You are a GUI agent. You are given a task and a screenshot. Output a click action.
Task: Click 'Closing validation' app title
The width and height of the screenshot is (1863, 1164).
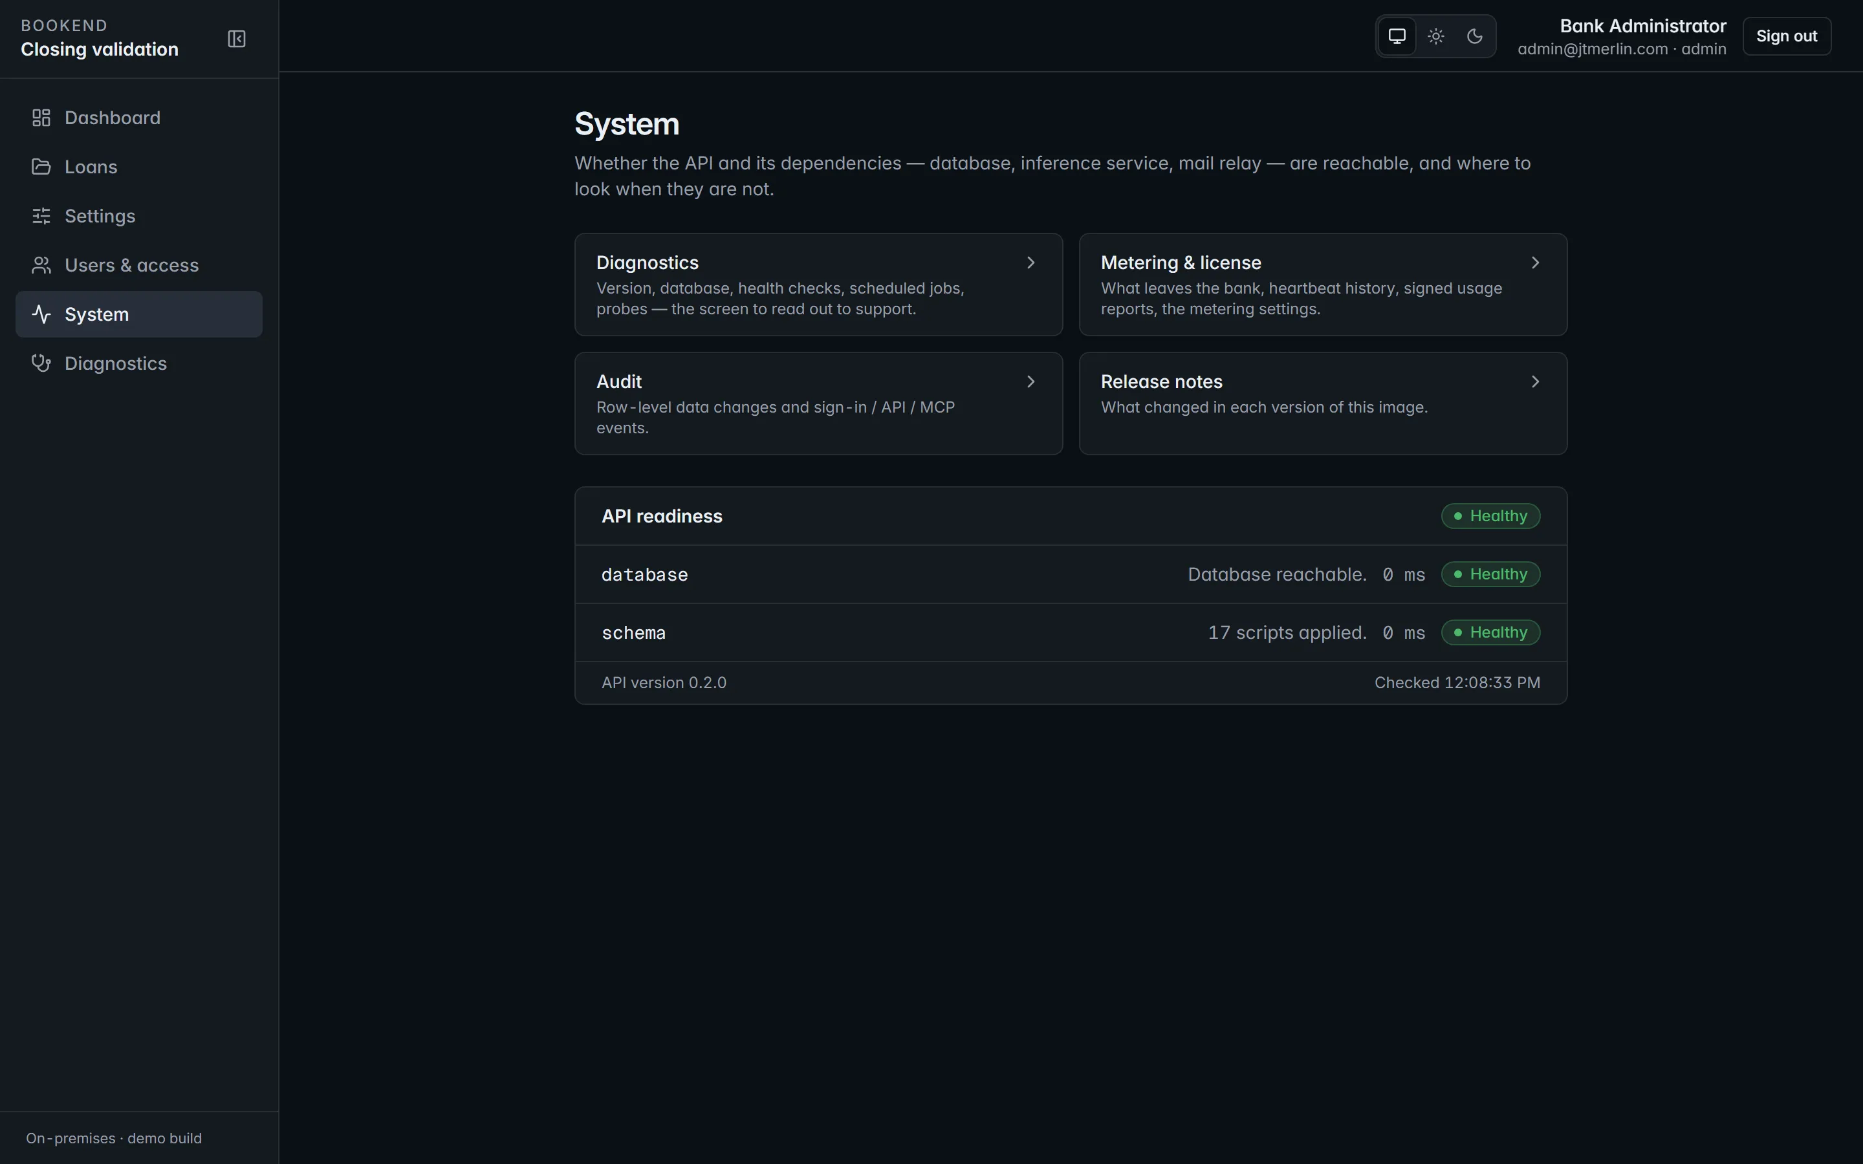tap(100, 49)
